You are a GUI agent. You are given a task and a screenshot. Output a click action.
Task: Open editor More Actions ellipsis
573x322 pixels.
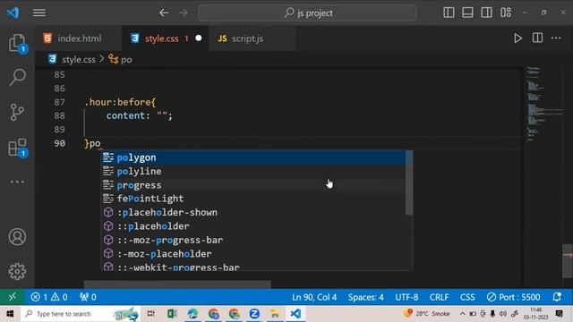556,38
